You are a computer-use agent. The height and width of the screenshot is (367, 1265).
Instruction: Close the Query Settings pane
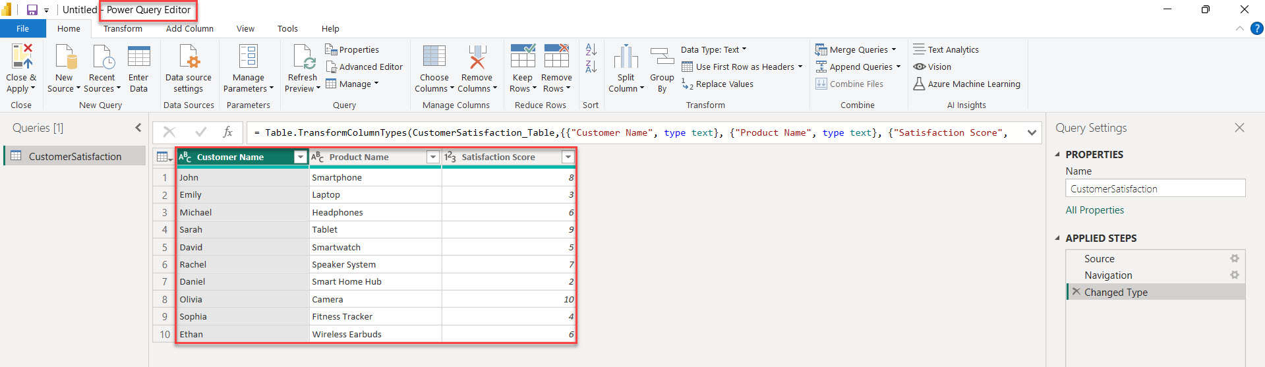pos(1239,128)
